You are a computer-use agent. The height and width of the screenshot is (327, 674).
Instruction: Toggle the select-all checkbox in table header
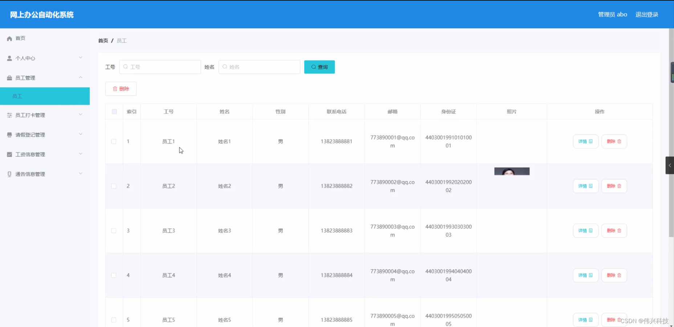(114, 112)
